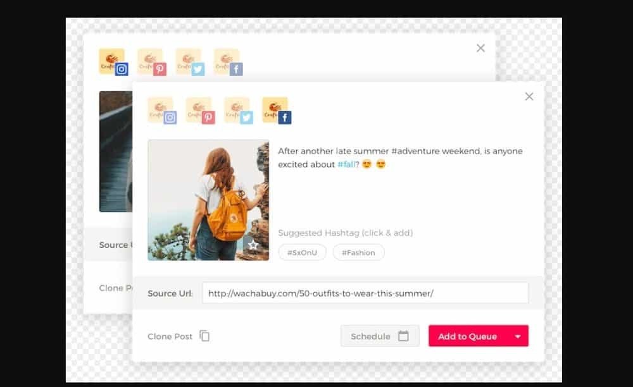Click the Clone Post copy icon
The height and width of the screenshot is (387, 633).
[204, 336]
